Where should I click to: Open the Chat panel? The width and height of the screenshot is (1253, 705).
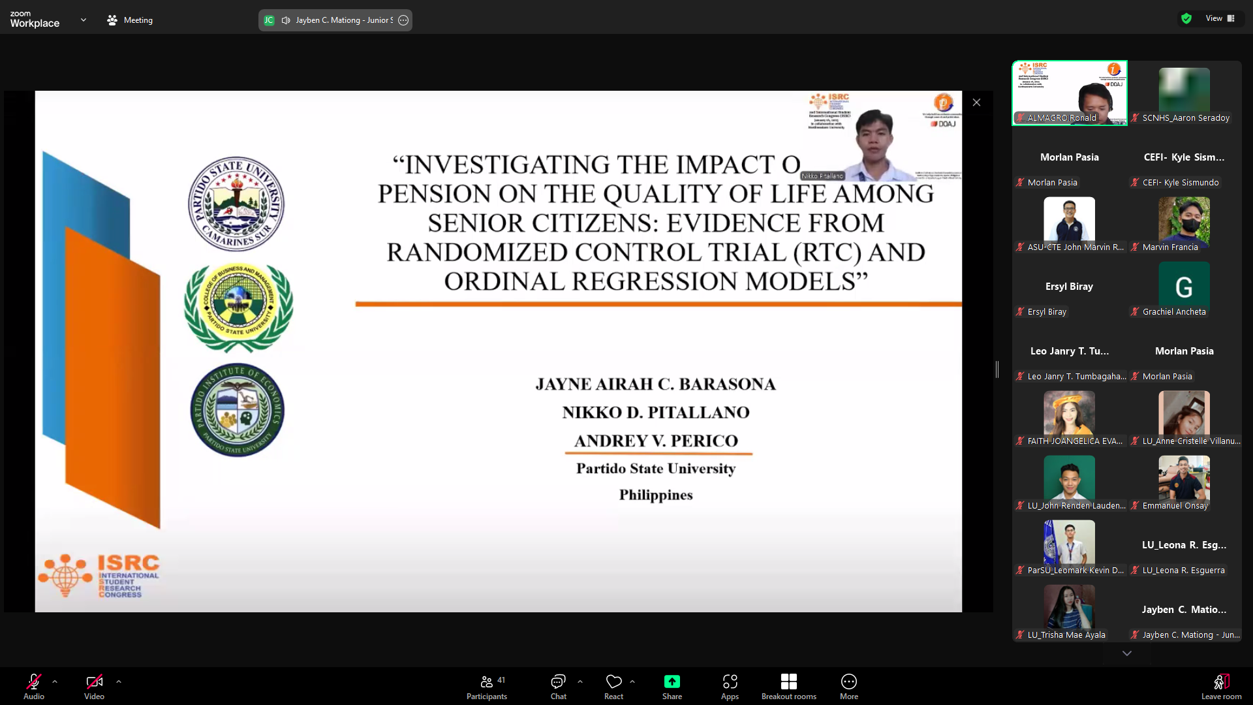click(558, 687)
